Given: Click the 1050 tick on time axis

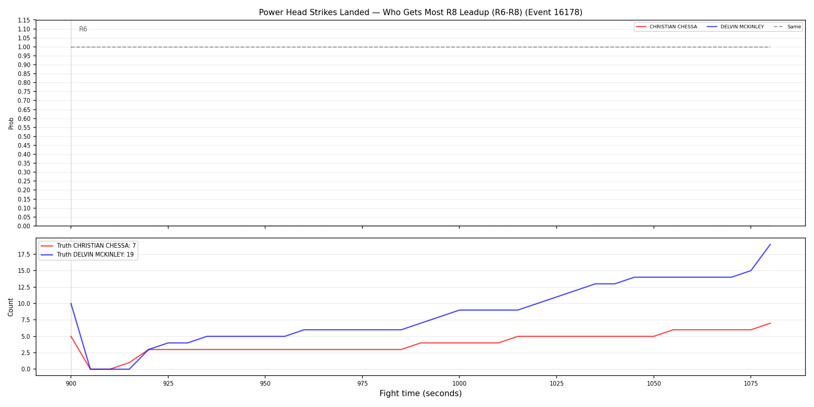Looking at the screenshot, I should (x=654, y=384).
